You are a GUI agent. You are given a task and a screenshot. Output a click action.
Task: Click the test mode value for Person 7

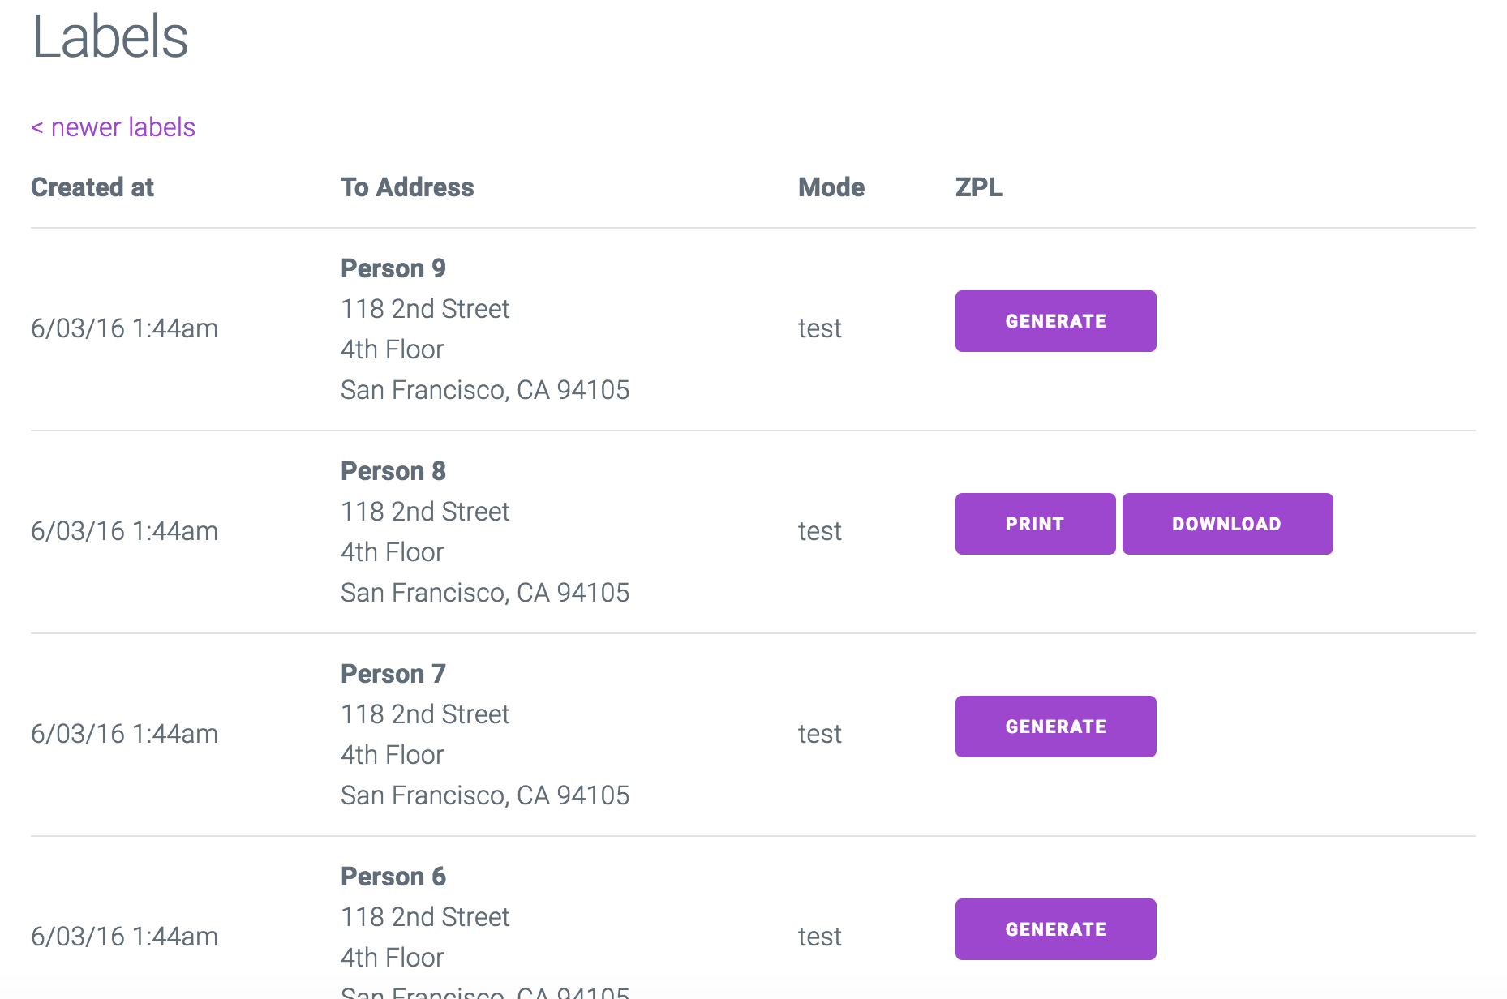tap(819, 734)
